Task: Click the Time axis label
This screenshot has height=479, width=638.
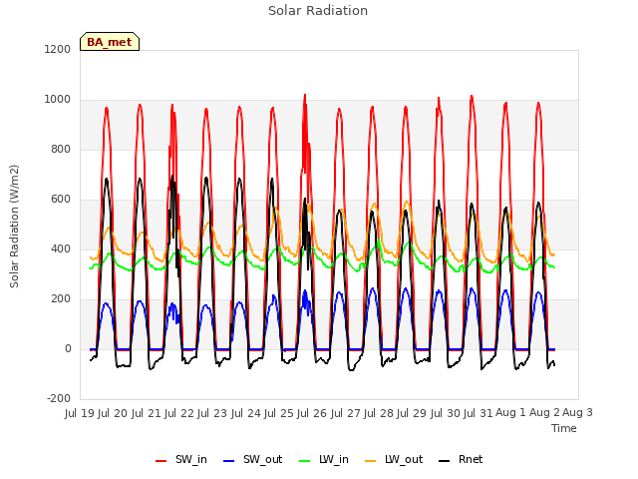Action: [564, 428]
